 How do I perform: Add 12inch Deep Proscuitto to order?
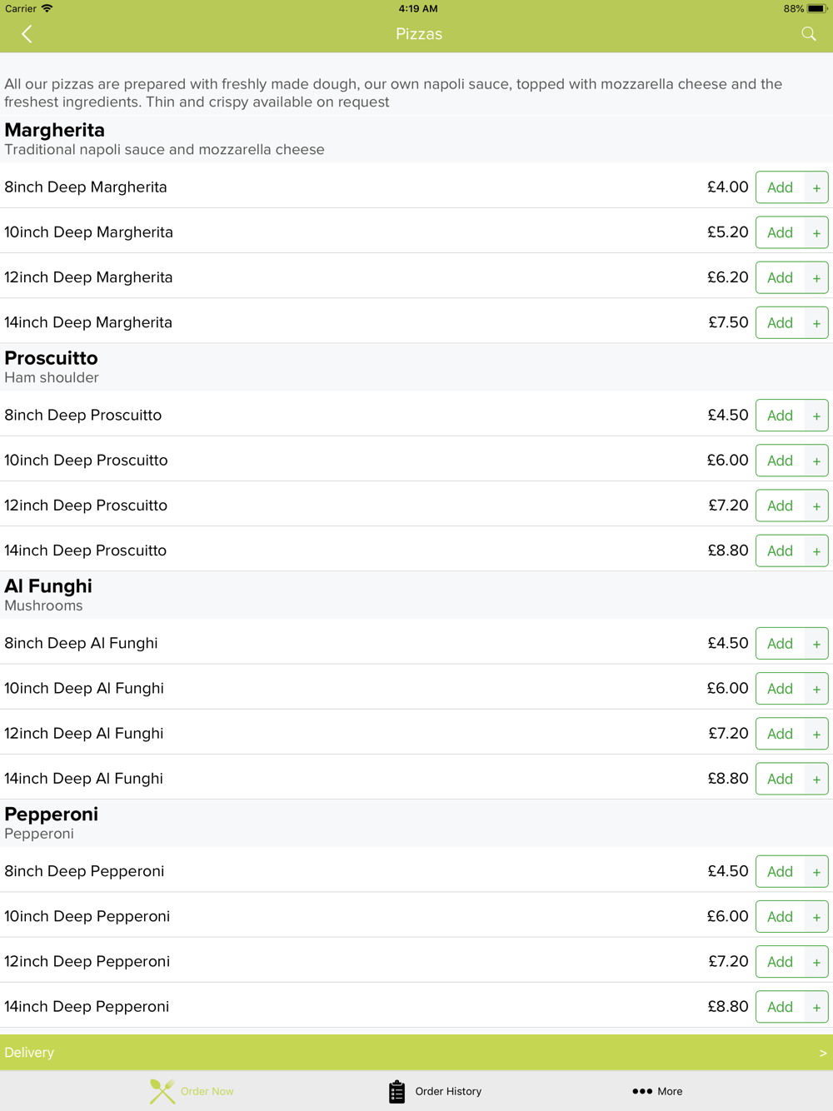pos(791,506)
